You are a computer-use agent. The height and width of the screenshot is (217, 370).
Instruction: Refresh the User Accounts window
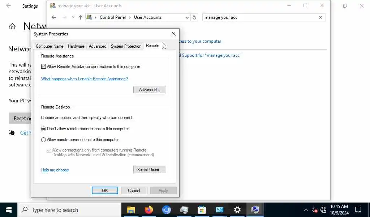(194, 17)
